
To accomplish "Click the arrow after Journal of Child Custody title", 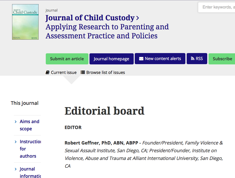I will coord(138,18).
